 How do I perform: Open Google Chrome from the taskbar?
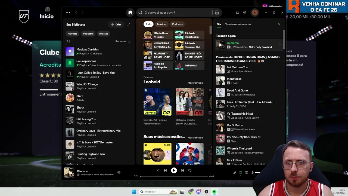click(191, 192)
